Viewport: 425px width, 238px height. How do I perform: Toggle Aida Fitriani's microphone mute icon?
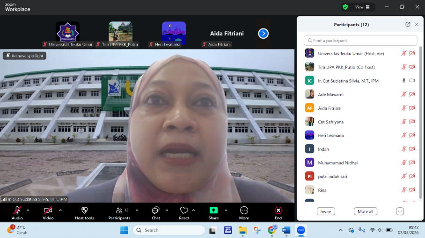403,108
